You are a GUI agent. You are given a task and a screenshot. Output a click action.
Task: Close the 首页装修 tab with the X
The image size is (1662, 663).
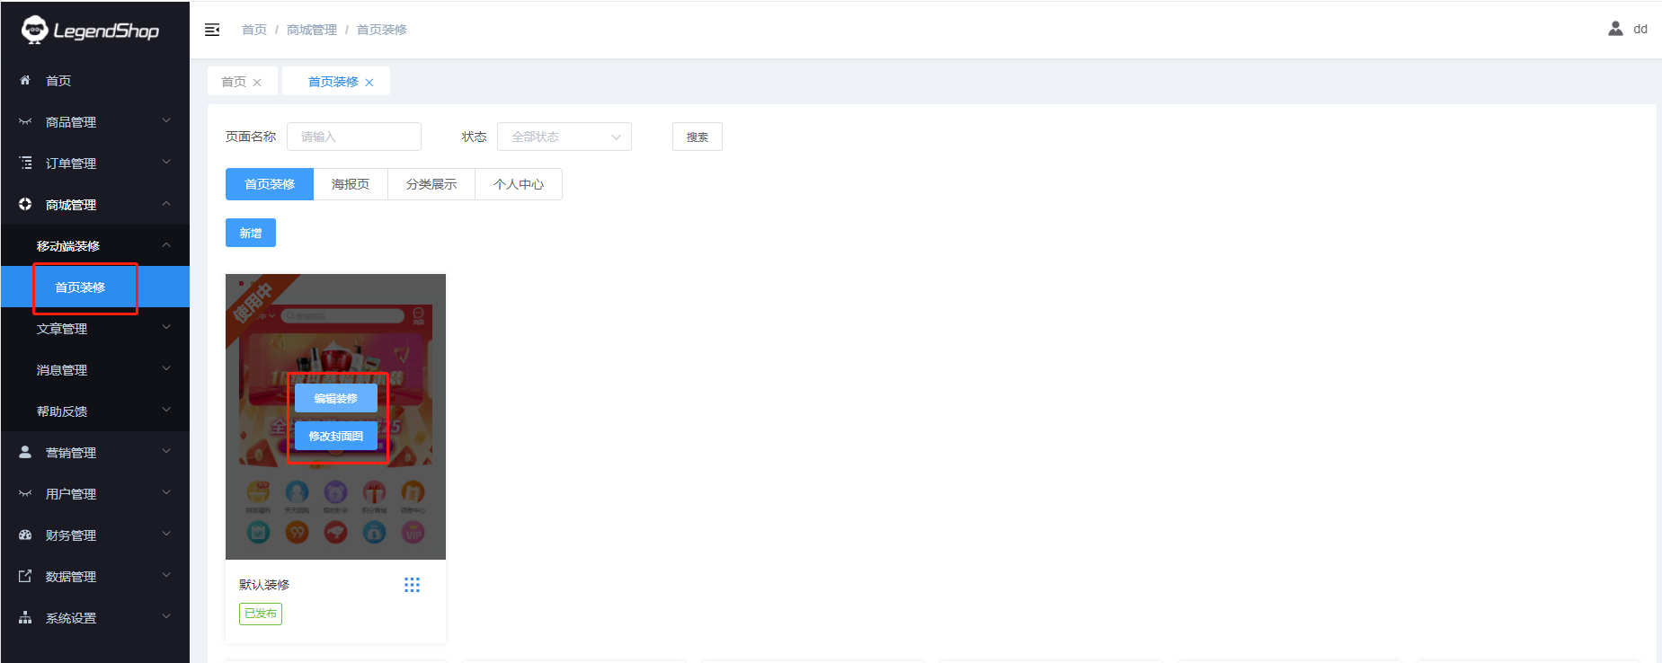pos(369,83)
